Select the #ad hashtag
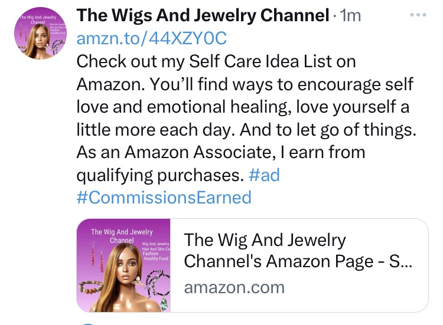 point(264,175)
